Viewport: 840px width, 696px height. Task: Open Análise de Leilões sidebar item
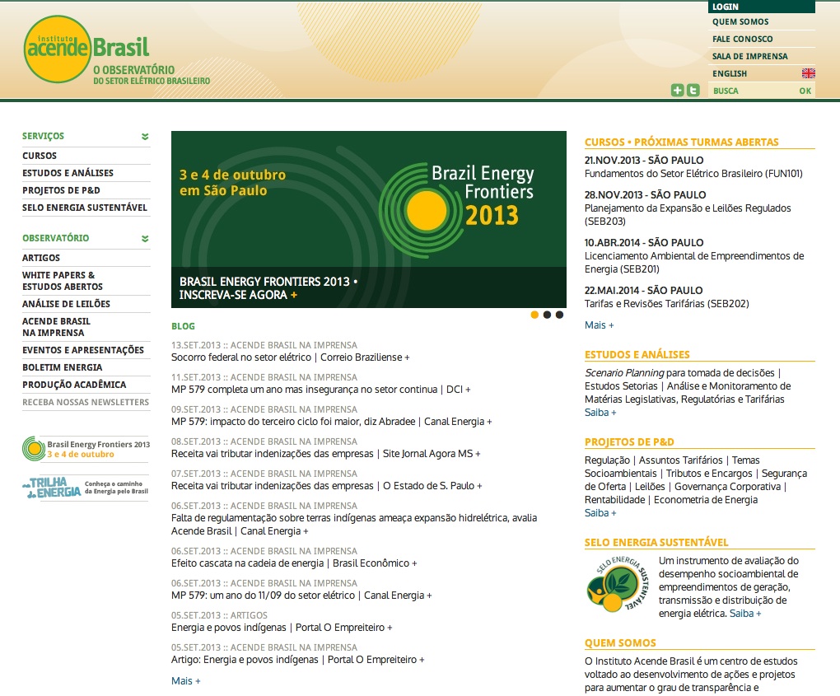66,304
